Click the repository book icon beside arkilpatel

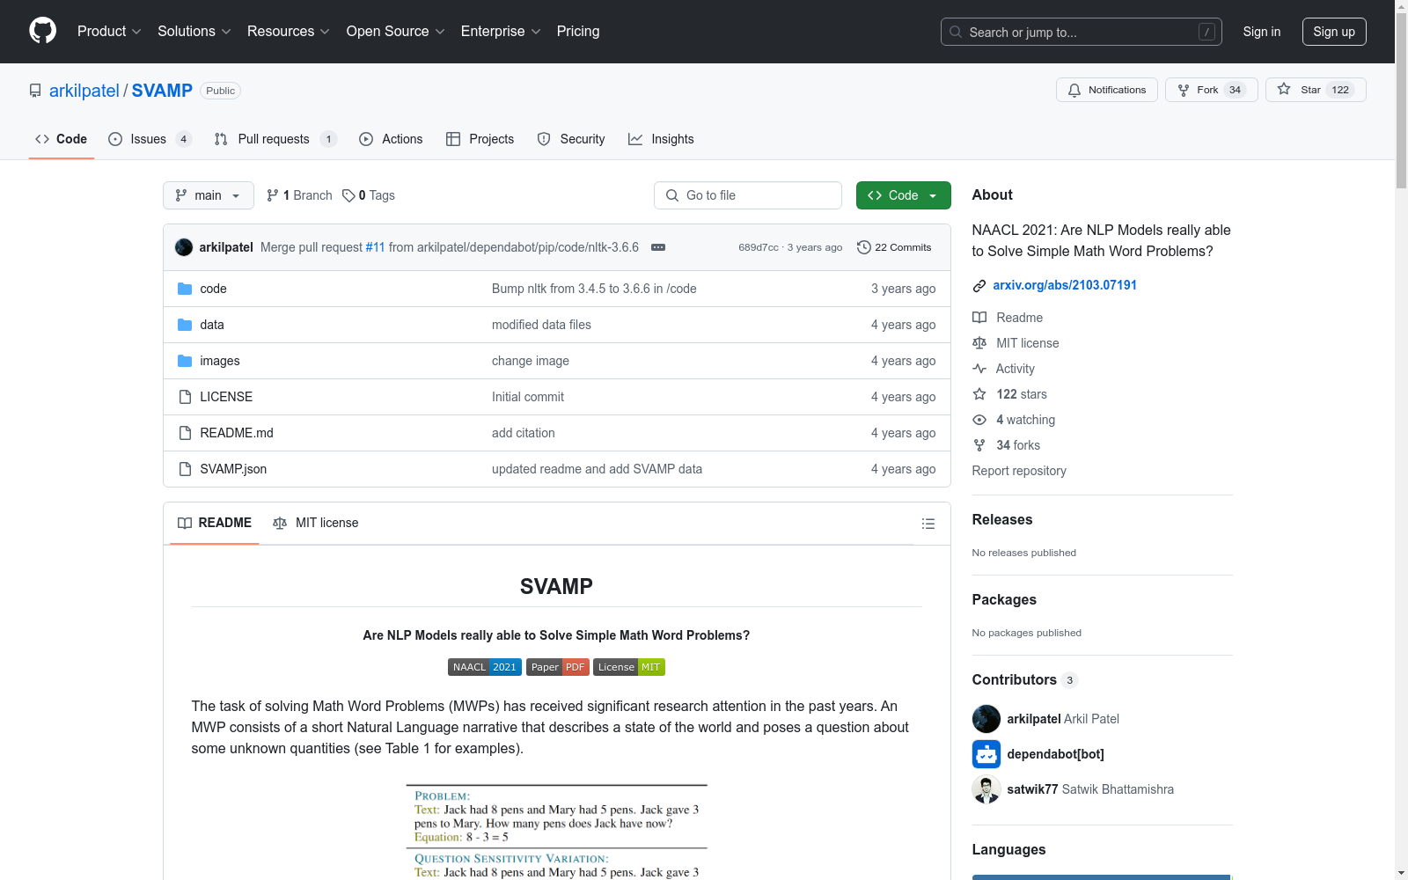[35, 91]
